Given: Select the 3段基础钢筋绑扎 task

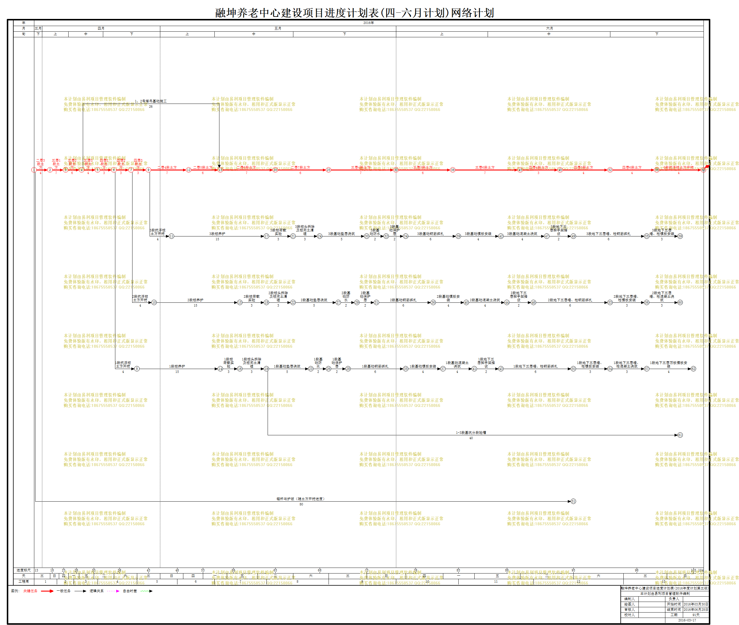Looking at the screenshot, I should (430, 234).
